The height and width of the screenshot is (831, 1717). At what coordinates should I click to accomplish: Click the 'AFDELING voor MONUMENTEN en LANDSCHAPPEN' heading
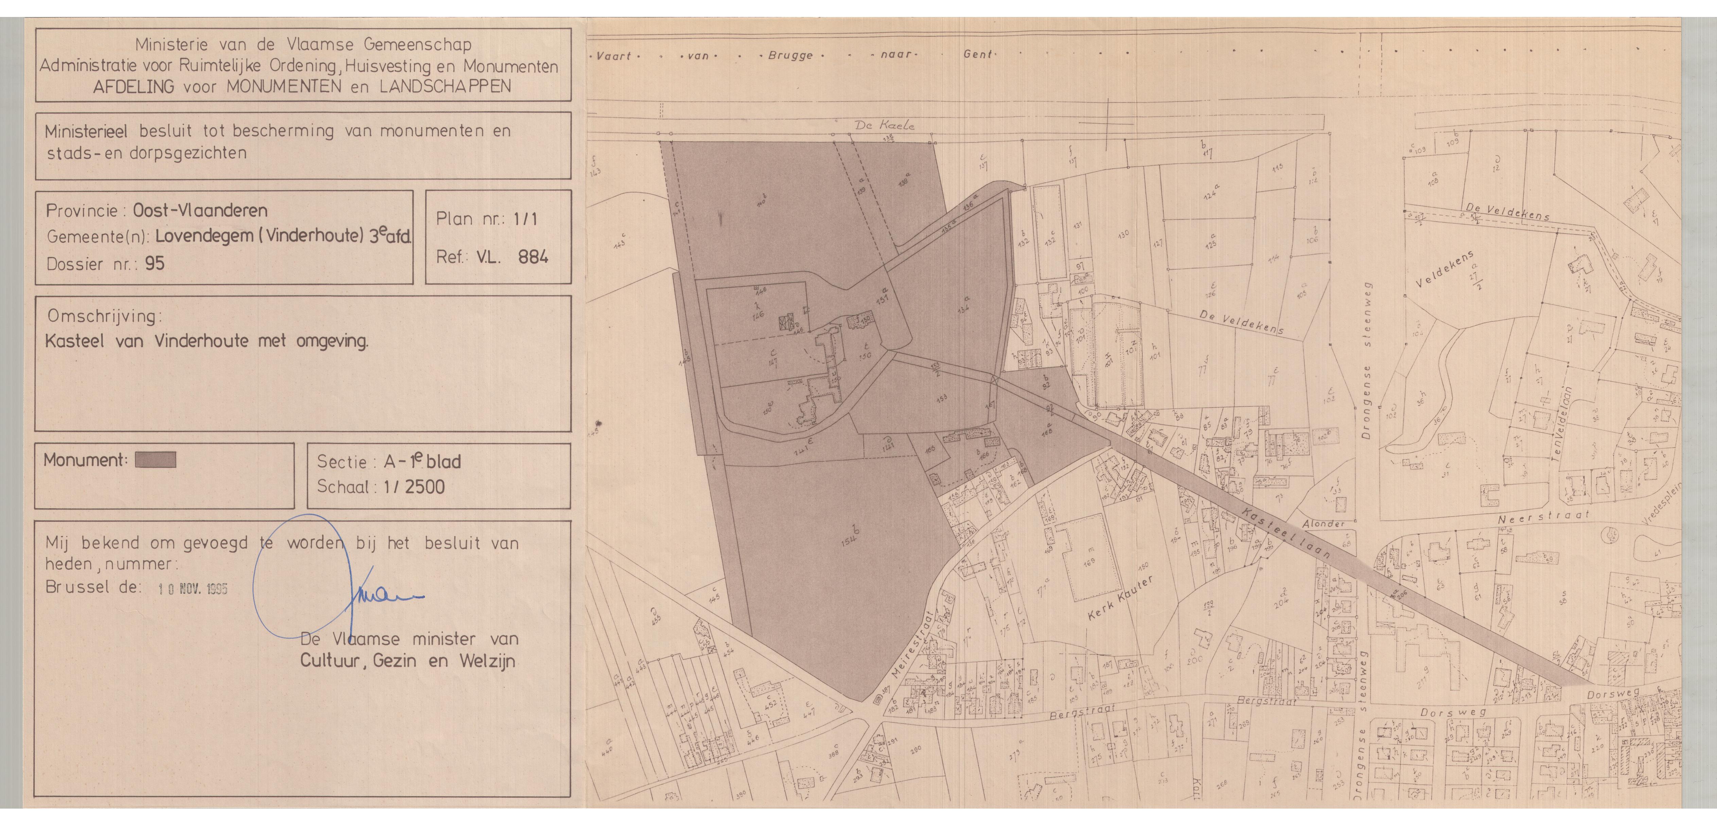(x=302, y=87)
